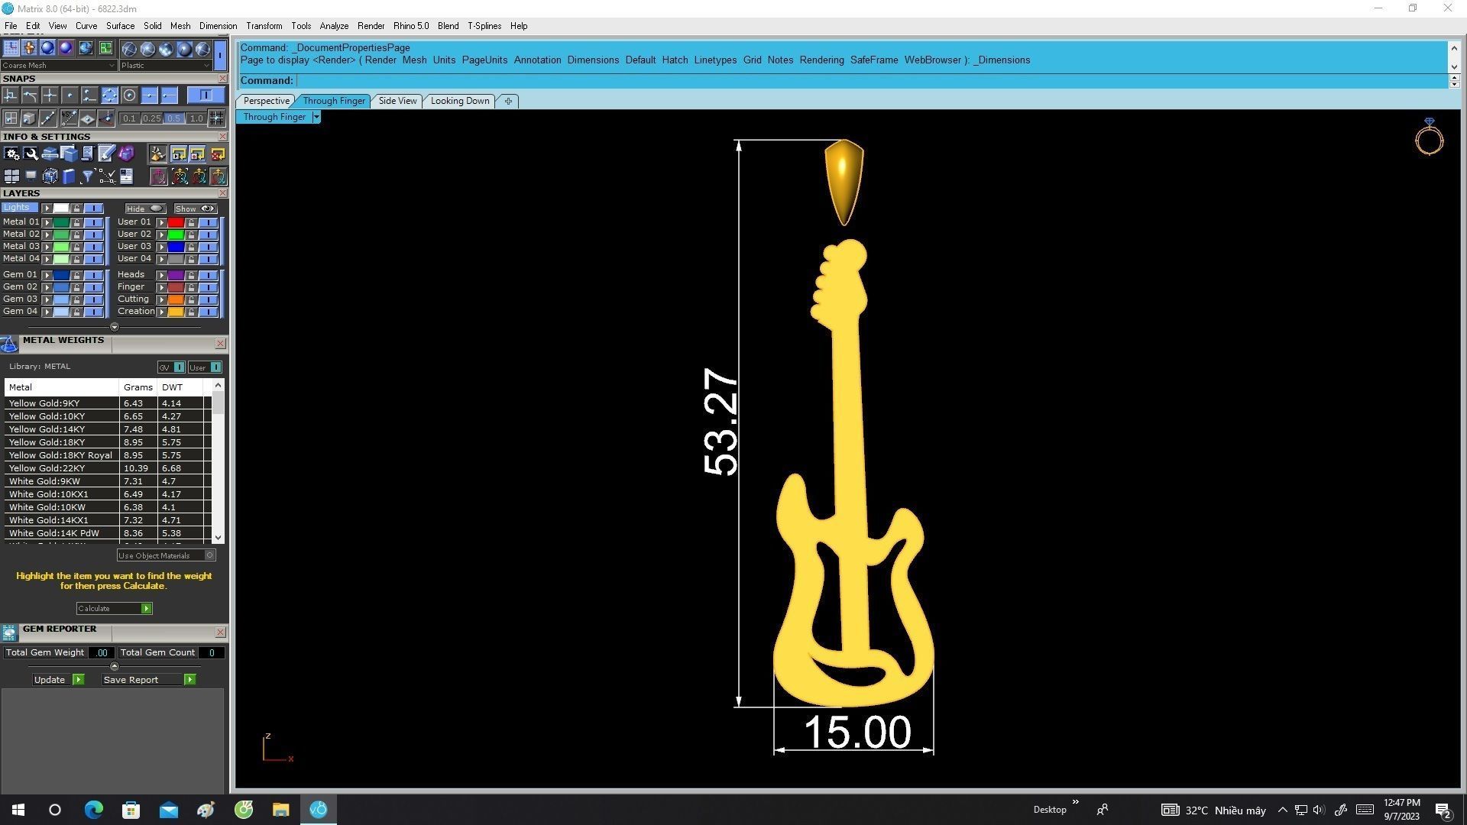Toggle the Lights layer on/off switch
The image size is (1467, 825).
[94, 208]
